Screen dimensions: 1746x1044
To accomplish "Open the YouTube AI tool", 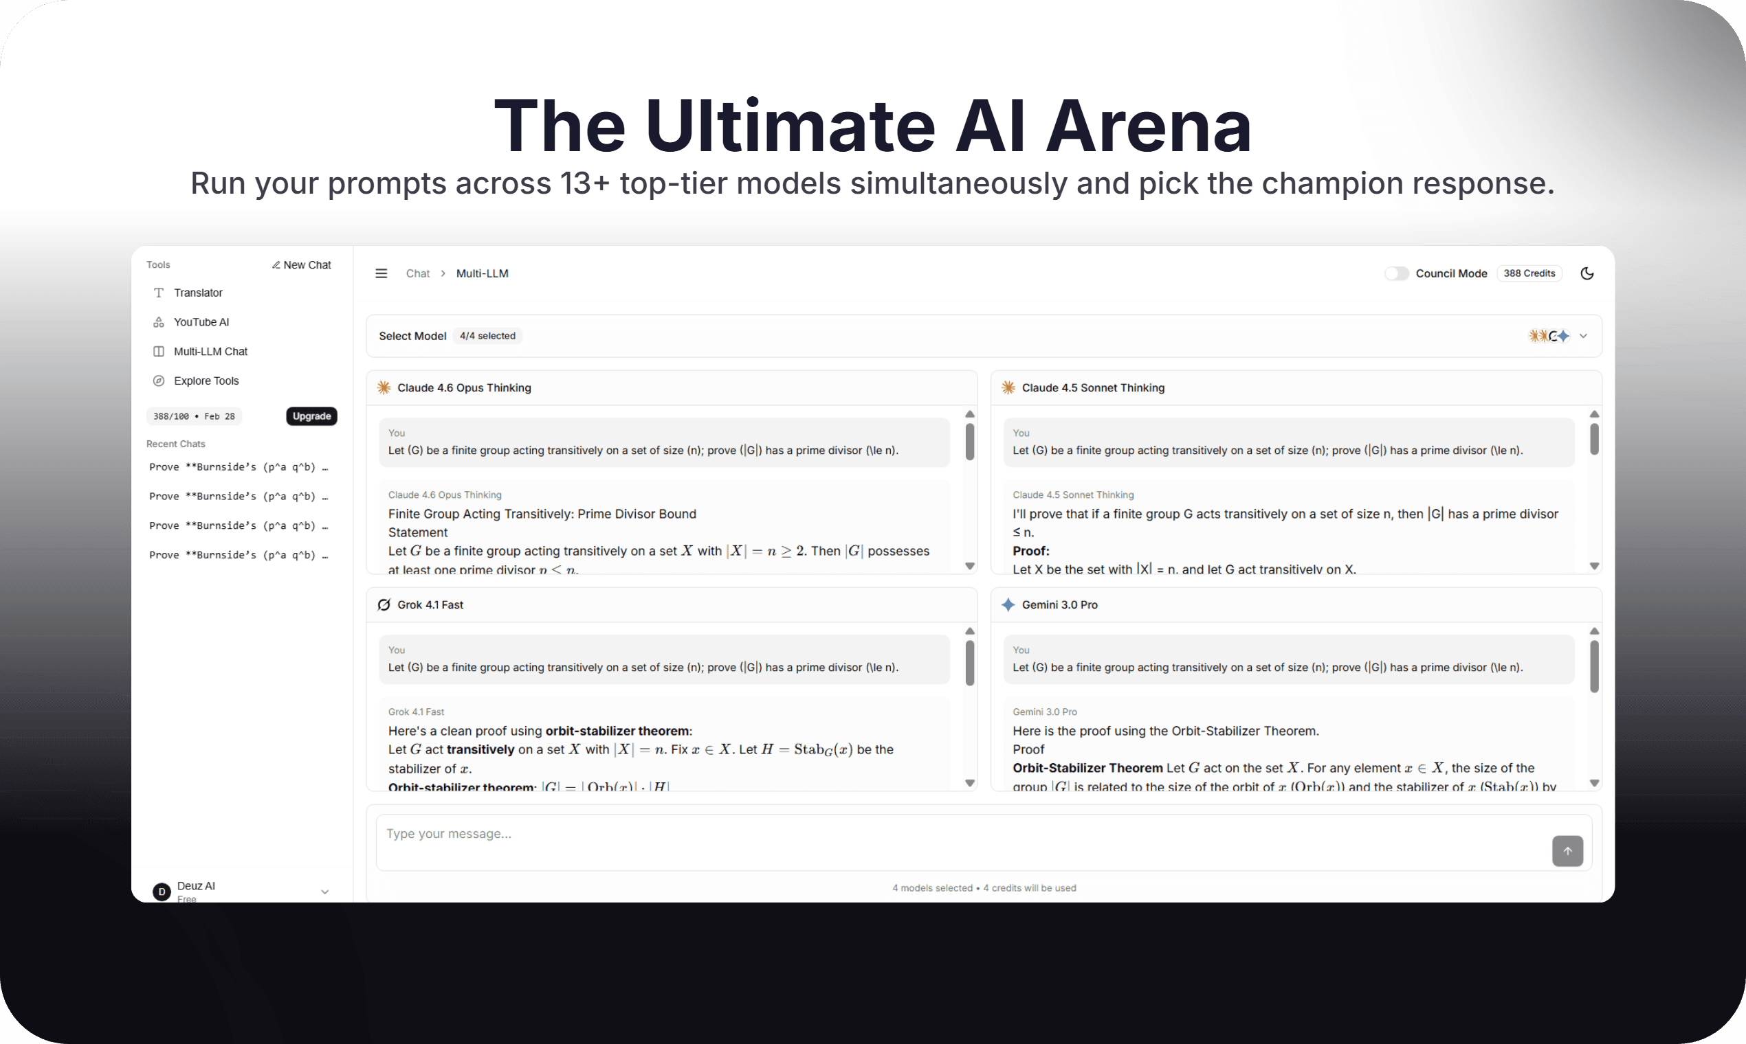I will click(201, 322).
